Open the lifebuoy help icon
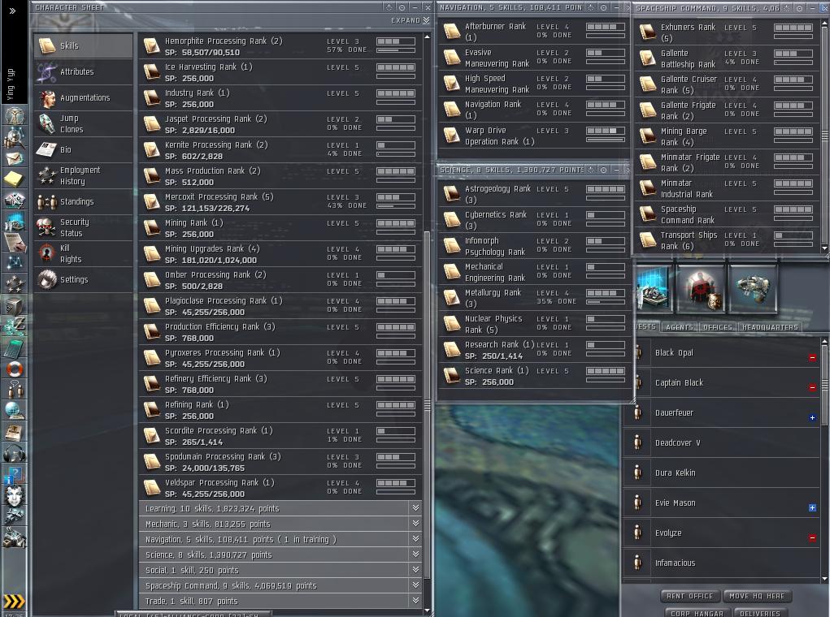 coord(15,369)
